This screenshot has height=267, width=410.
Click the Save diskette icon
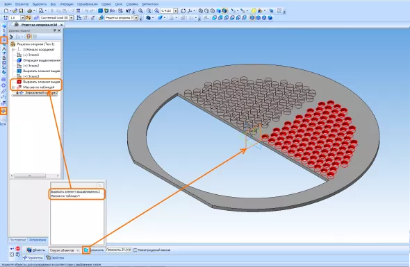21,10
